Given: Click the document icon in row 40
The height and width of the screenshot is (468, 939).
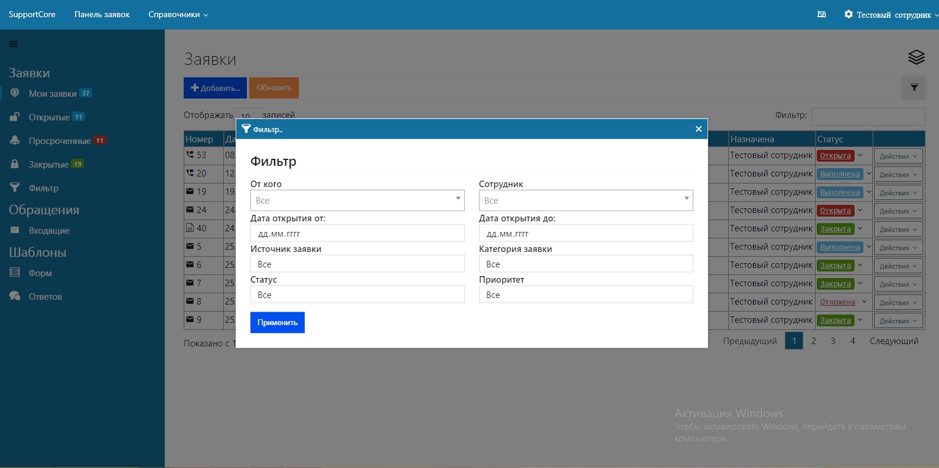Looking at the screenshot, I should [190, 228].
